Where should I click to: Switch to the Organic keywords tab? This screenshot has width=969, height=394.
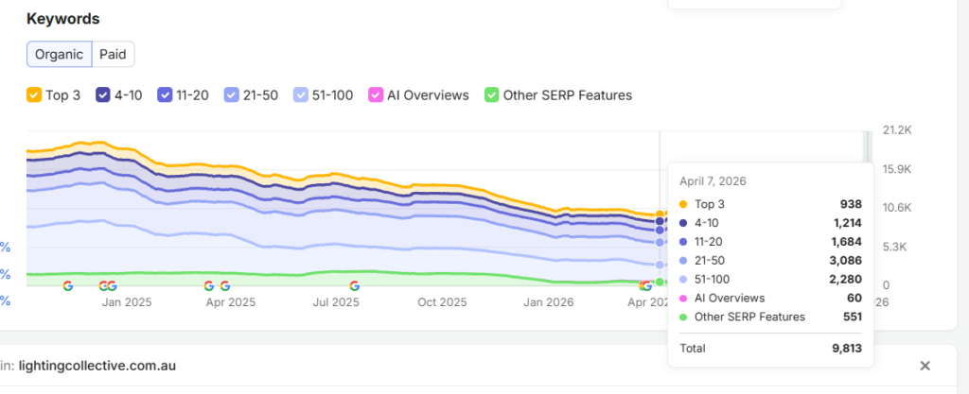pos(60,54)
